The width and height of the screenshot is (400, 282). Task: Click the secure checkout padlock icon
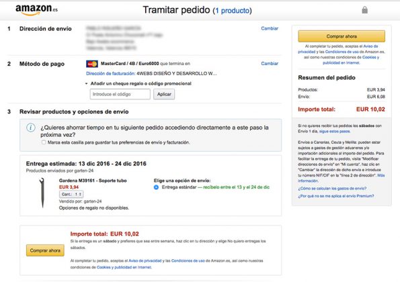click(365, 10)
